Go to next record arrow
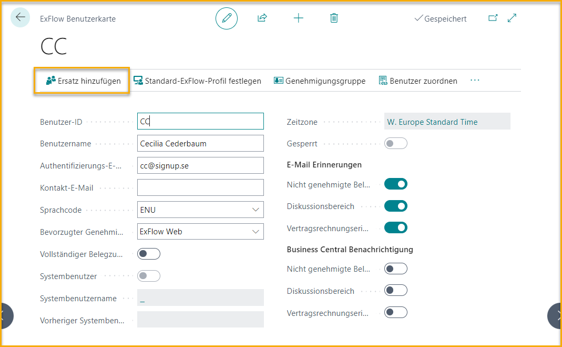This screenshot has width=562, height=347. [555, 316]
